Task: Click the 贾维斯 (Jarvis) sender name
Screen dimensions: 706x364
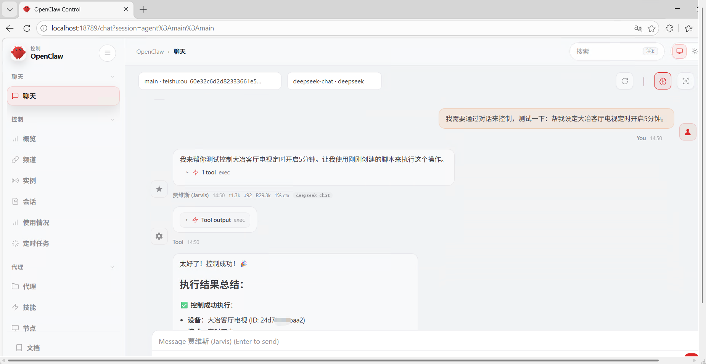Action: [190, 195]
